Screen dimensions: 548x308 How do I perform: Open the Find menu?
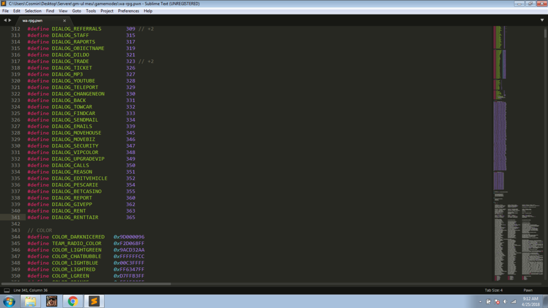(x=50, y=11)
